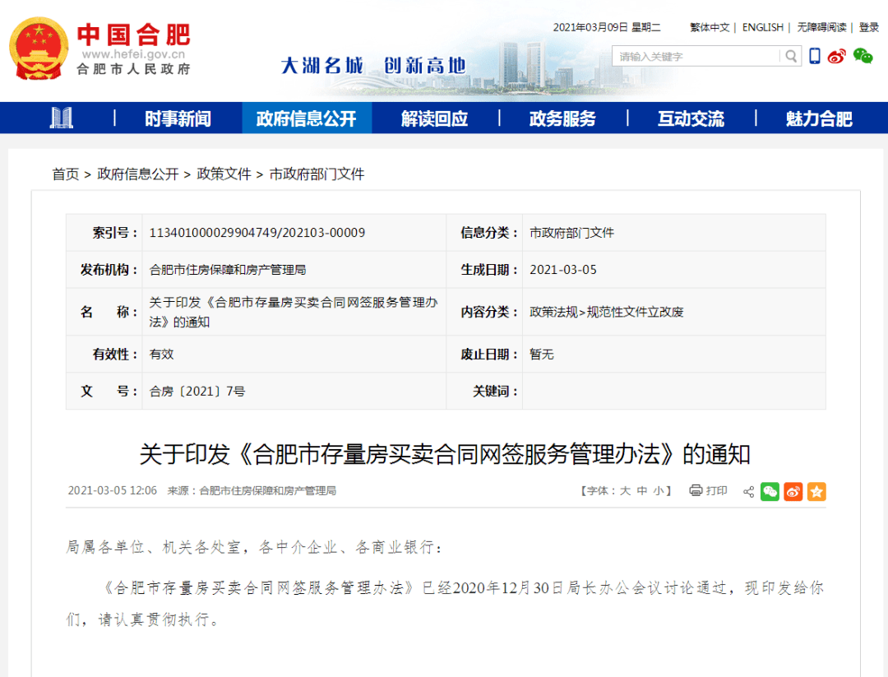Click 市政府部门文件 in the 信息分类 row
The width and height of the screenshot is (888, 677).
[x=571, y=232]
